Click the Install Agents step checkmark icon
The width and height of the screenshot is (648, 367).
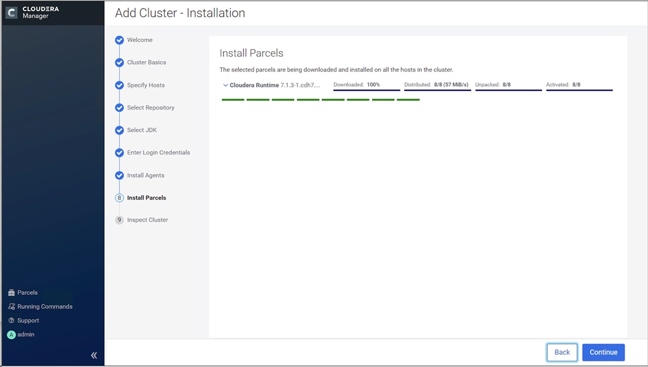[x=119, y=175]
